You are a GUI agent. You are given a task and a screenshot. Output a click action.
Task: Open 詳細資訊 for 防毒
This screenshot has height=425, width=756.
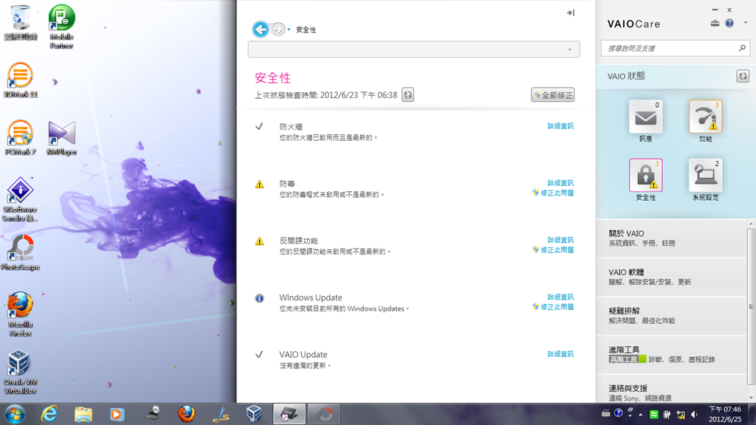click(560, 183)
